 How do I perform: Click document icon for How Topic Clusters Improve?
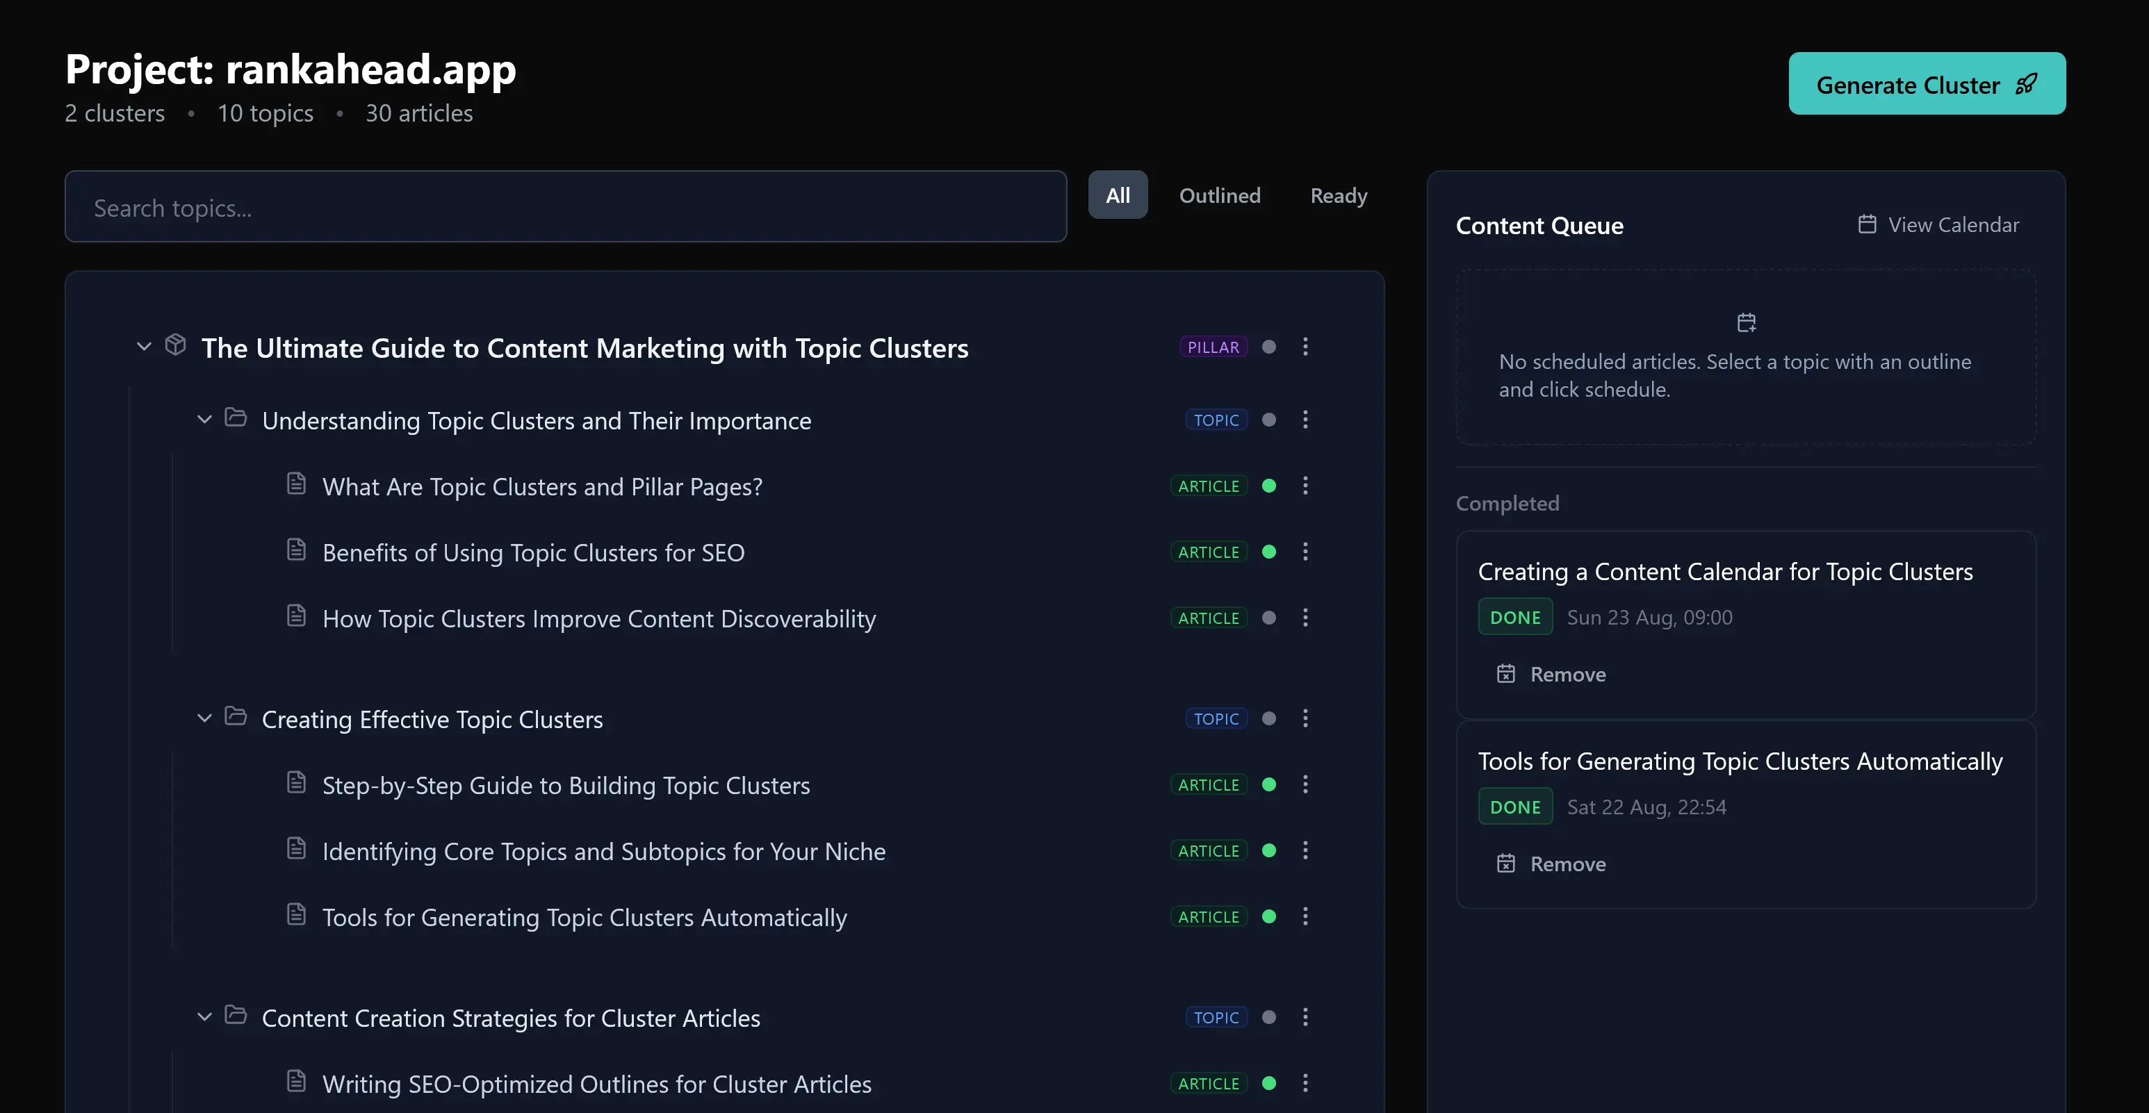pos(296,616)
